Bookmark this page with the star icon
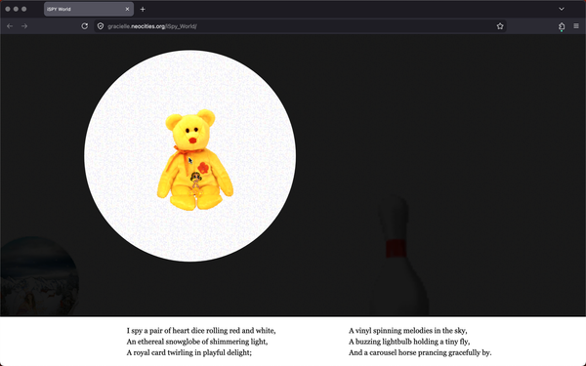Image resolution: width=586 pixels, height=366 pixels. (500, 26)
